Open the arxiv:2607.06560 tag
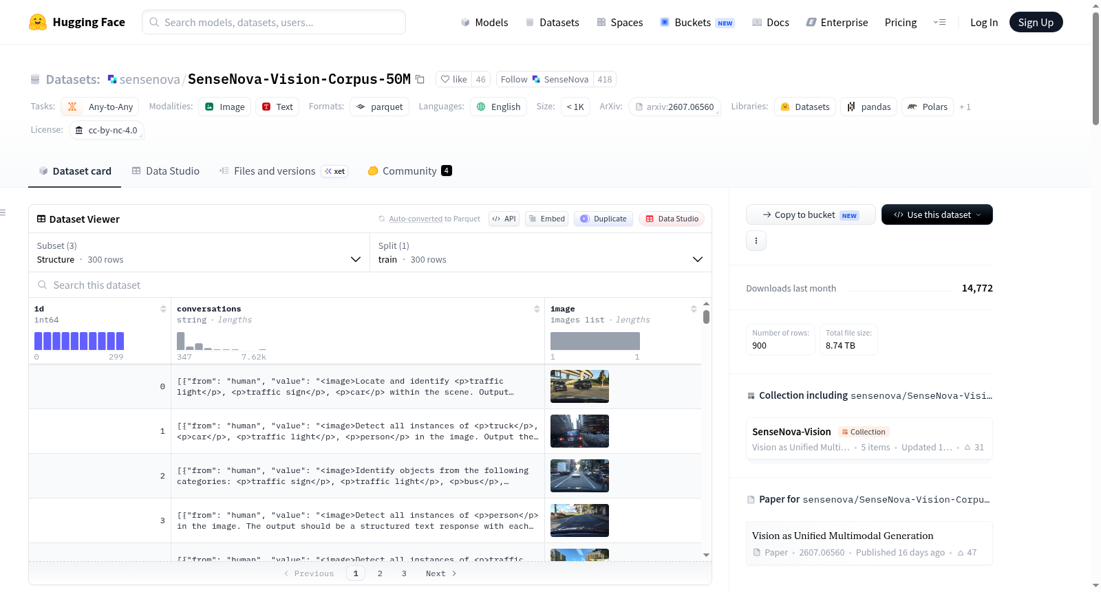The width and height of the screenshot is (1101, 592). (674, 107)
